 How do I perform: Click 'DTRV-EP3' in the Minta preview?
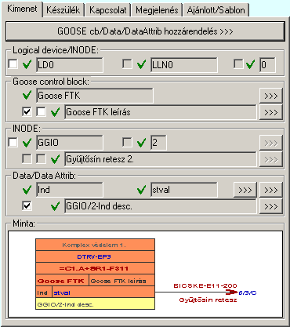coord(95,256)
